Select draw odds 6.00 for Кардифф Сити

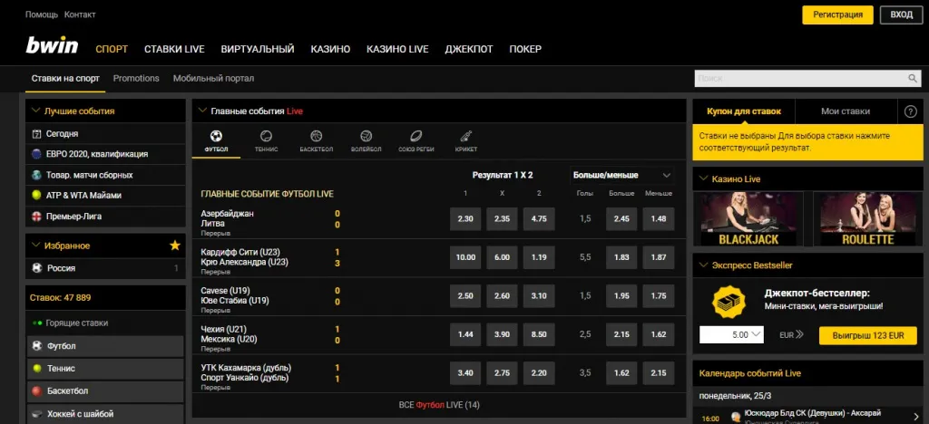pos(502,257)
